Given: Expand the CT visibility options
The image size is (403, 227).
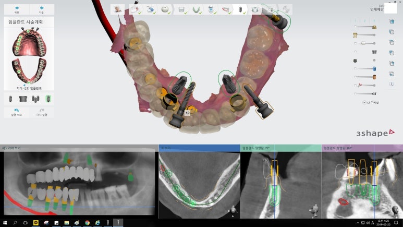Looking at the screenshot, I should point(363,102).
